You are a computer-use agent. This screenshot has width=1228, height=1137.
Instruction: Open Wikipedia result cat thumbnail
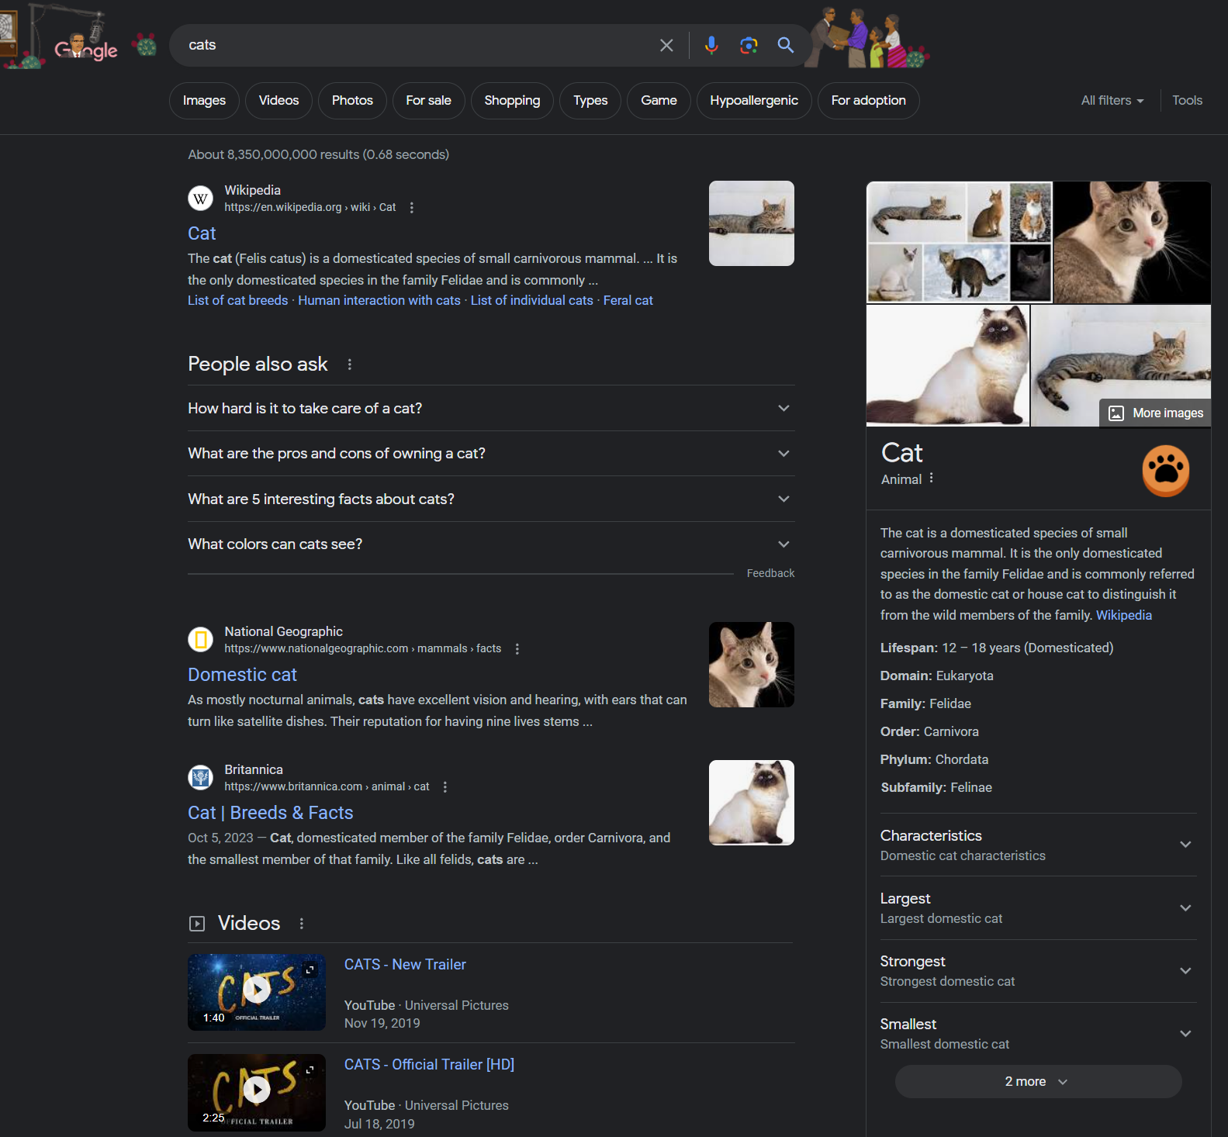[752, 223]
